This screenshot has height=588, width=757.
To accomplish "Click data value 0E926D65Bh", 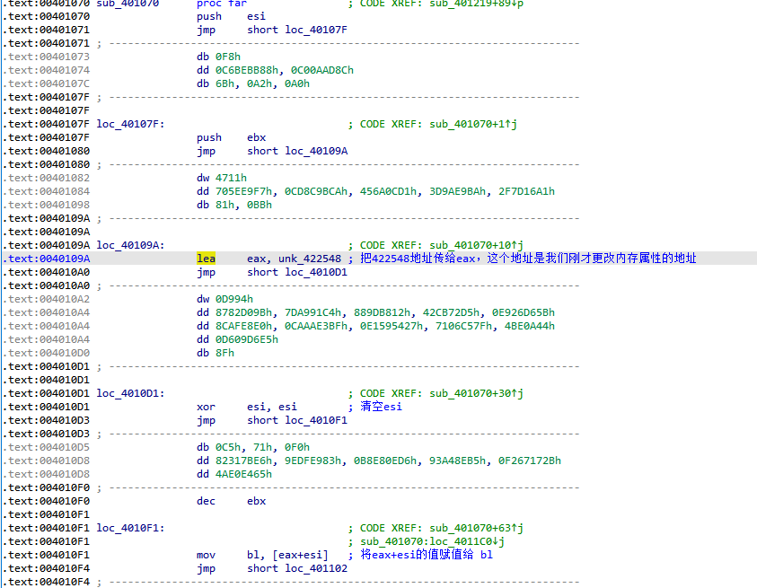I will point(524,312).
